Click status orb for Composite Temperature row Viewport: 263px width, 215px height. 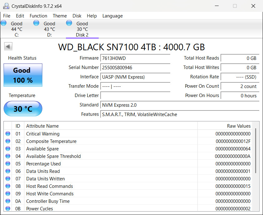point(8,141)
